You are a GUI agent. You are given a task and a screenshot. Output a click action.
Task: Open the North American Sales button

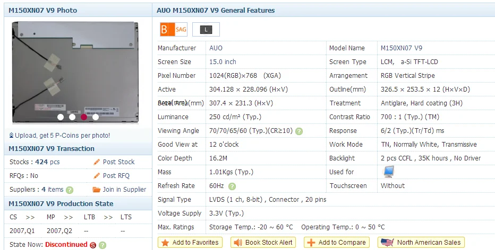pos(421,243)
